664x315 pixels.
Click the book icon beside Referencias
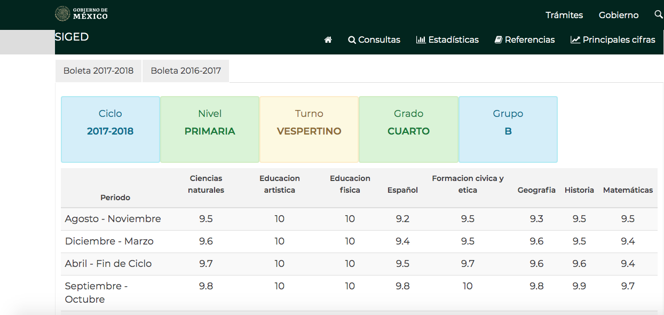(x=499, y=40)
